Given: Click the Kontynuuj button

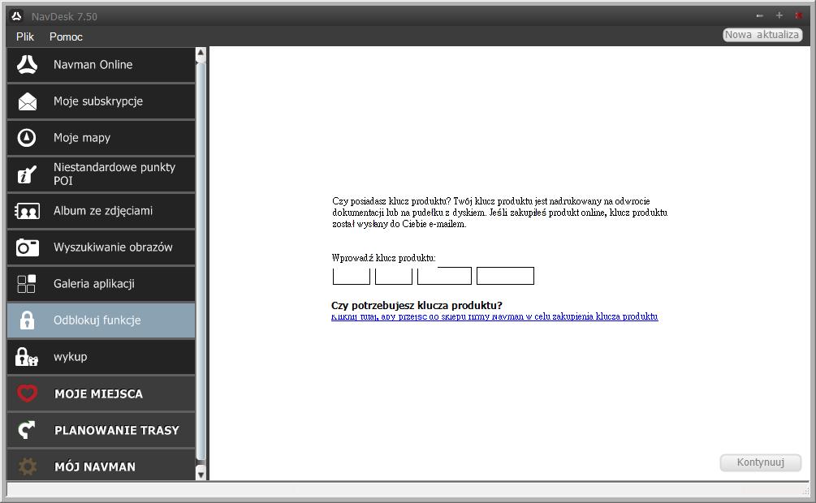Looking at the screenshot, I should [760, 462].
